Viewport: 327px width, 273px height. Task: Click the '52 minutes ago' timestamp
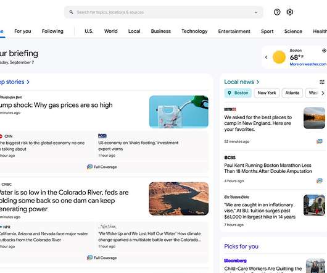[237, 141]
